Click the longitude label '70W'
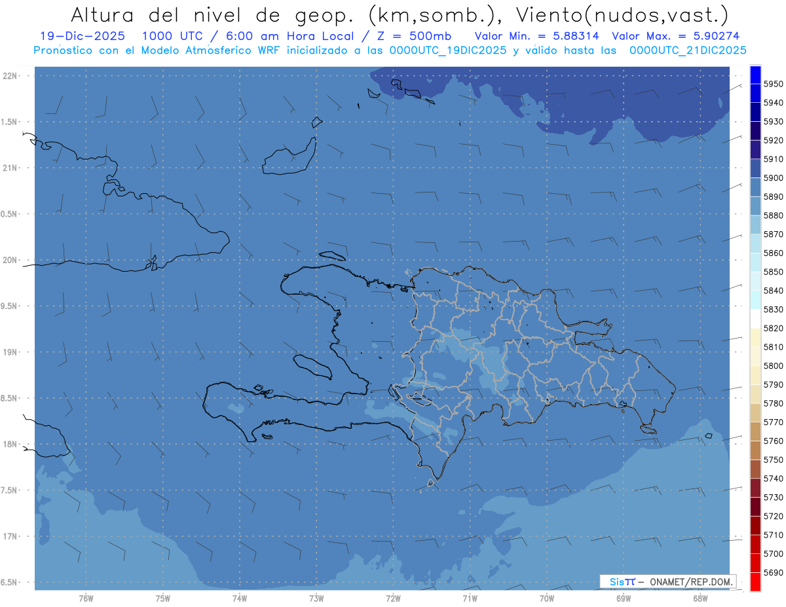This screenshot has width=786, height=607. pyautogui.click(x=547, y=598)
